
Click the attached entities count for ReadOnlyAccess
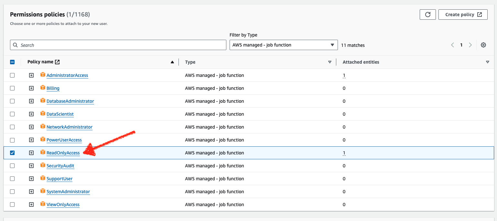[344, 153]
